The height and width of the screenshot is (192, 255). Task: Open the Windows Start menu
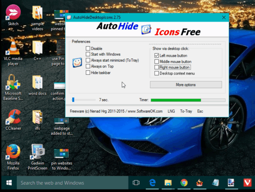coord(9,183)
